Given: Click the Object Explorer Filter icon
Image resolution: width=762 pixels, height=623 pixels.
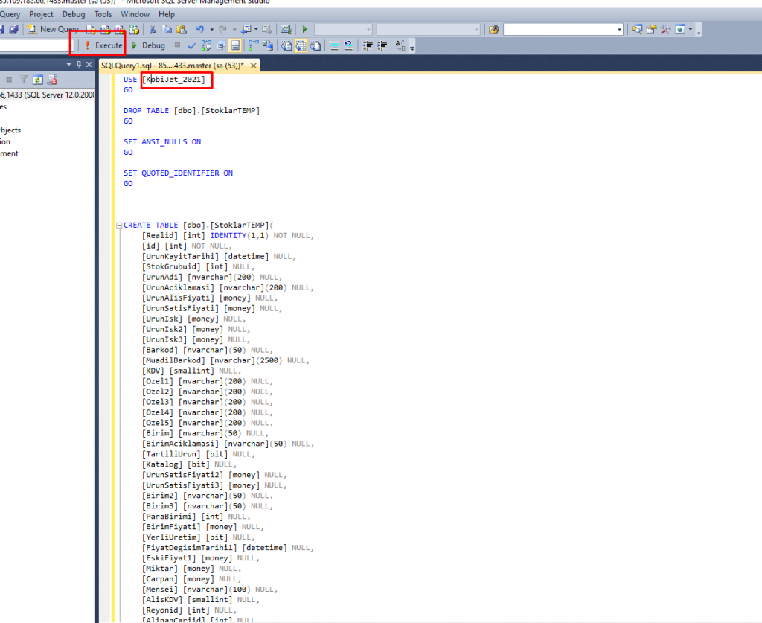Looking at the screenshot, I should (x=23, y=79).
